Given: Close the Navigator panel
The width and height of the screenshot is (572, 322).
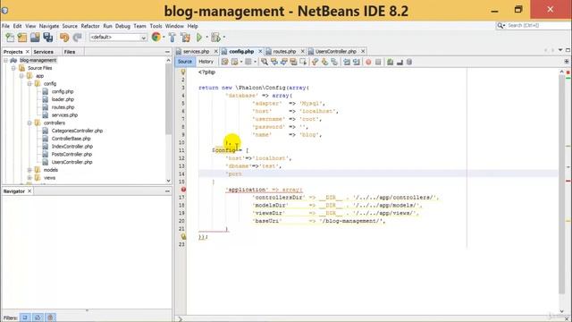Looking at the screenshot, I should click(29, 191).
